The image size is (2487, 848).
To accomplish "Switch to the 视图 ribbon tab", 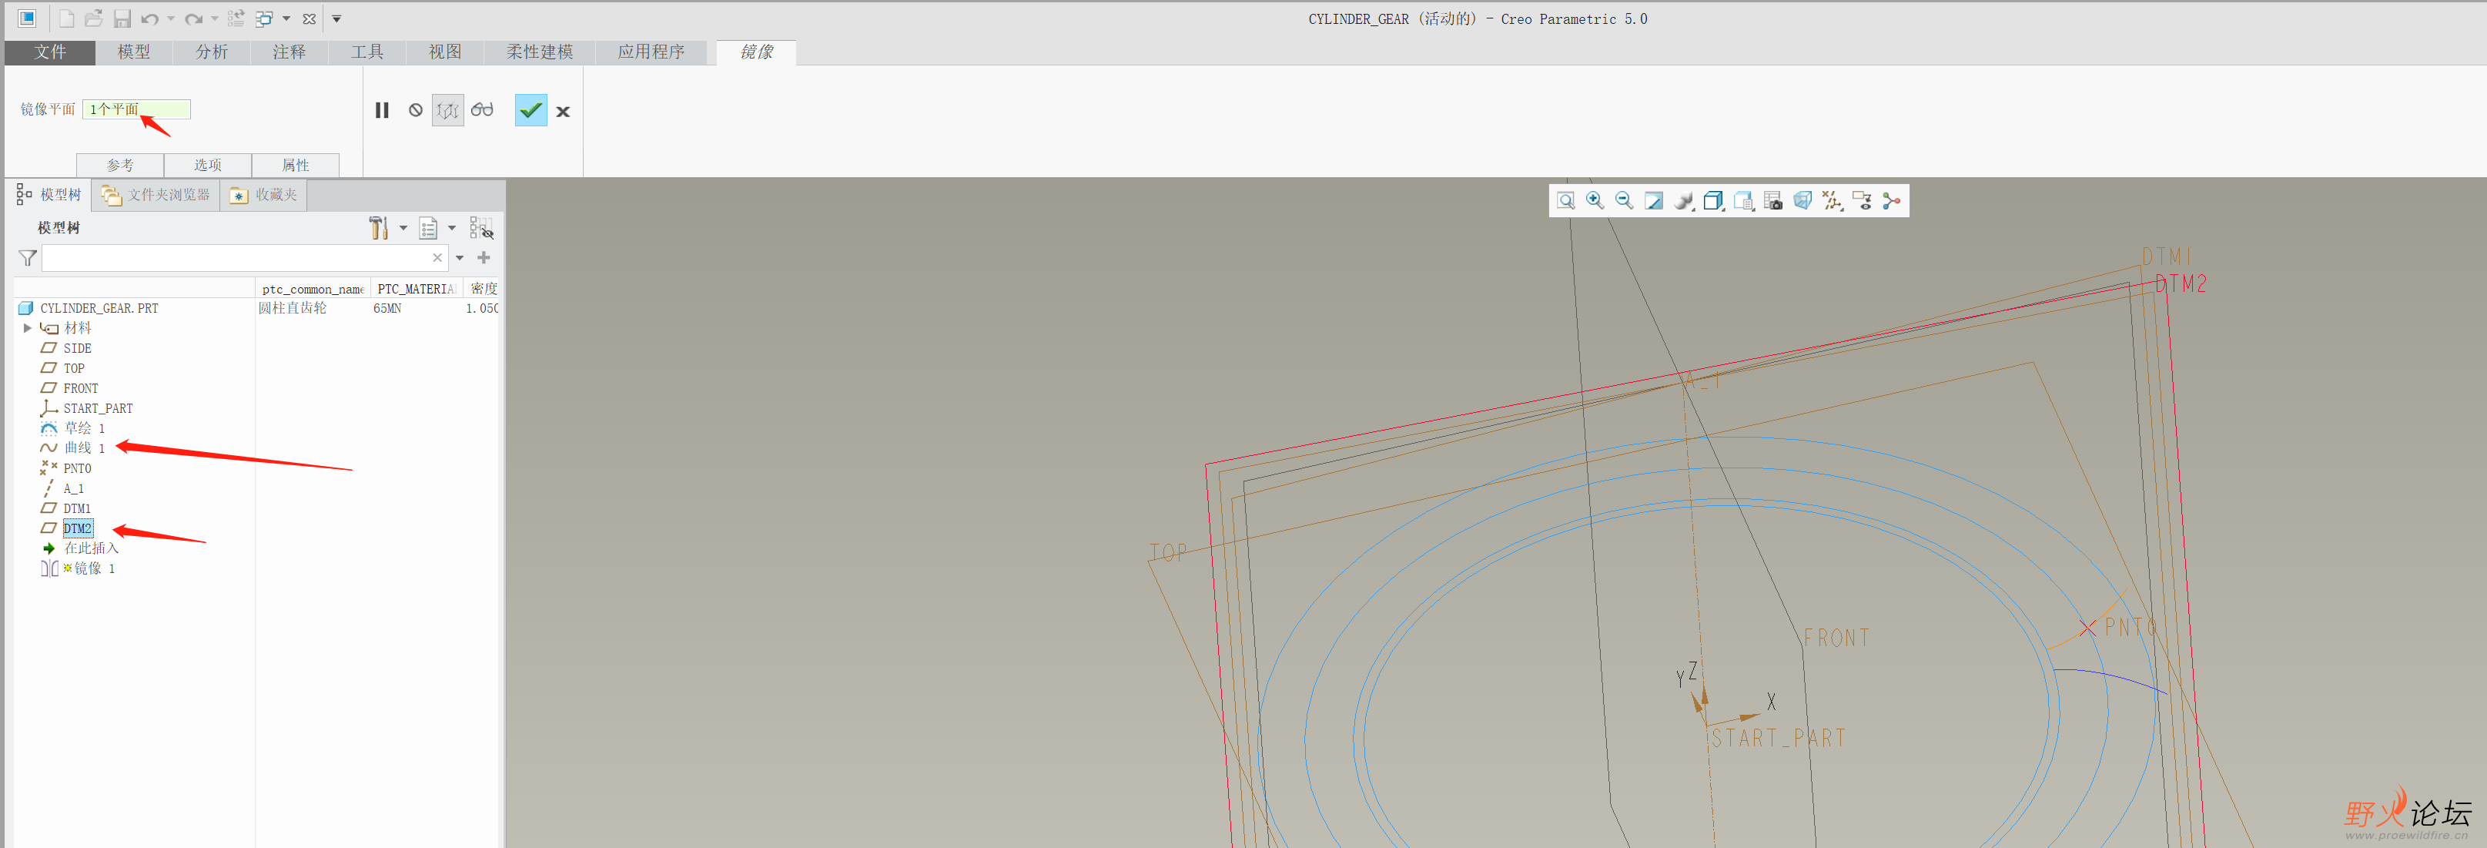I will (445, 52).
